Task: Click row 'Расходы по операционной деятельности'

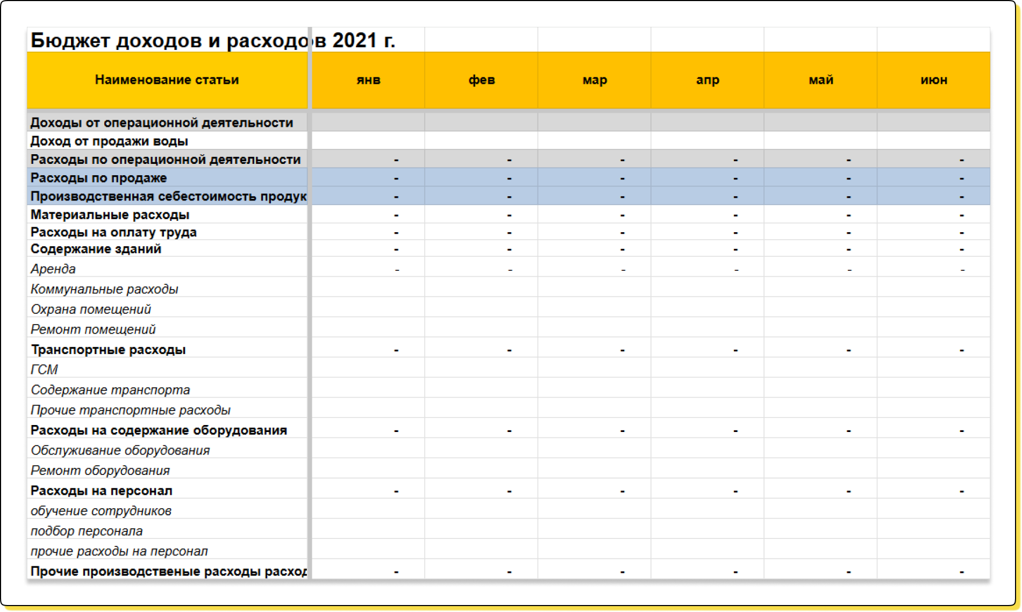Action: 509,159
